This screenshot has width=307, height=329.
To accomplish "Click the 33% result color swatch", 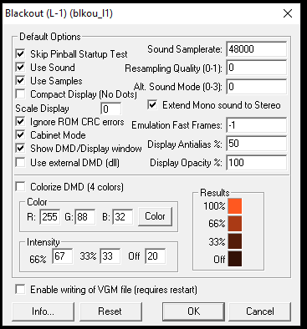I will click(235, 241).
